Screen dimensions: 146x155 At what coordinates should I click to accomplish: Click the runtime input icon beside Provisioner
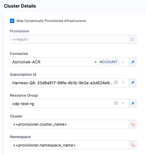(x=133, y=39)
